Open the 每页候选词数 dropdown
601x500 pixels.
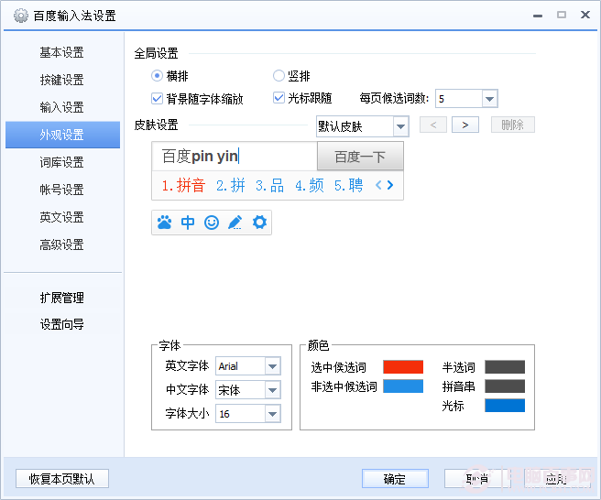point(489,99)
